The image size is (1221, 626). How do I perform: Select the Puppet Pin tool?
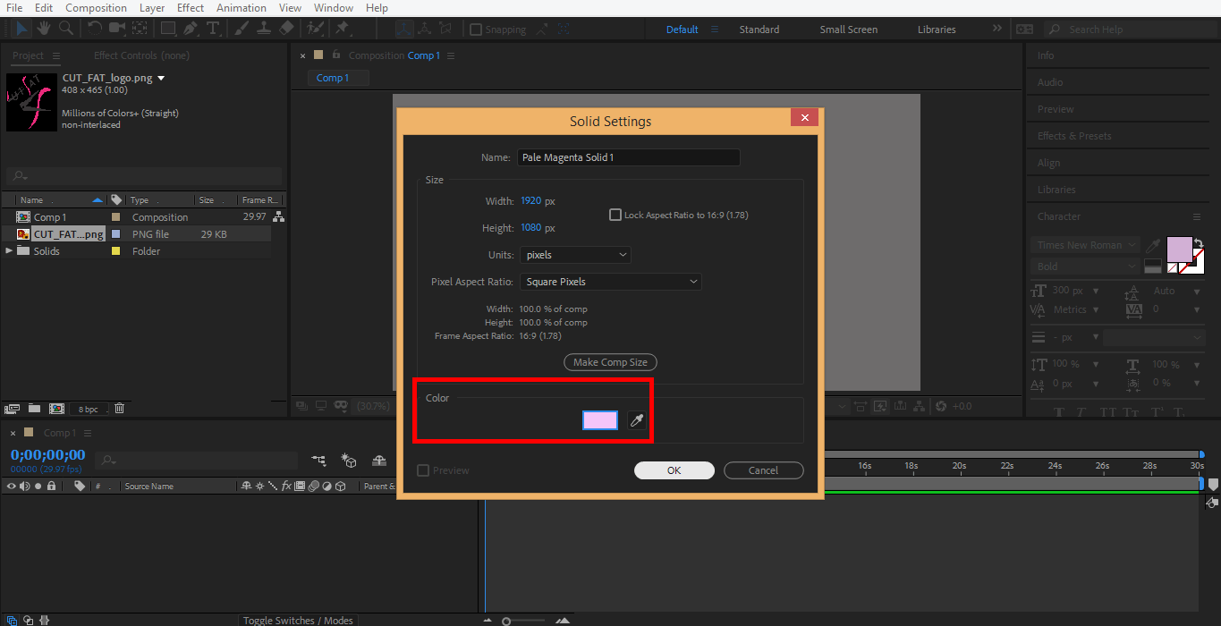click(x=342, y=29)
